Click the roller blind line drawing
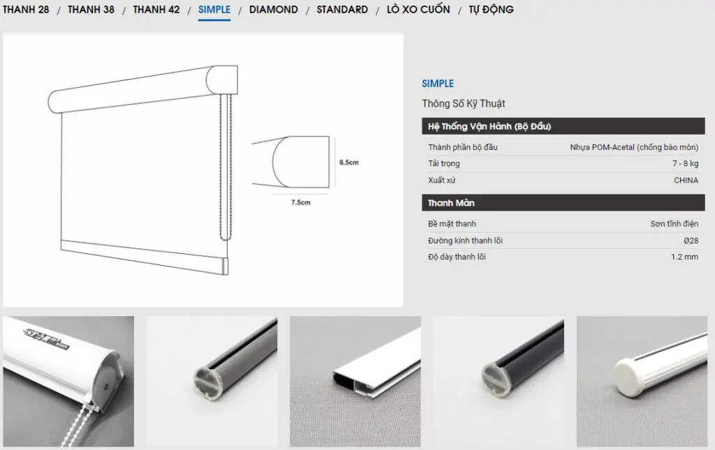 point(142,170)
